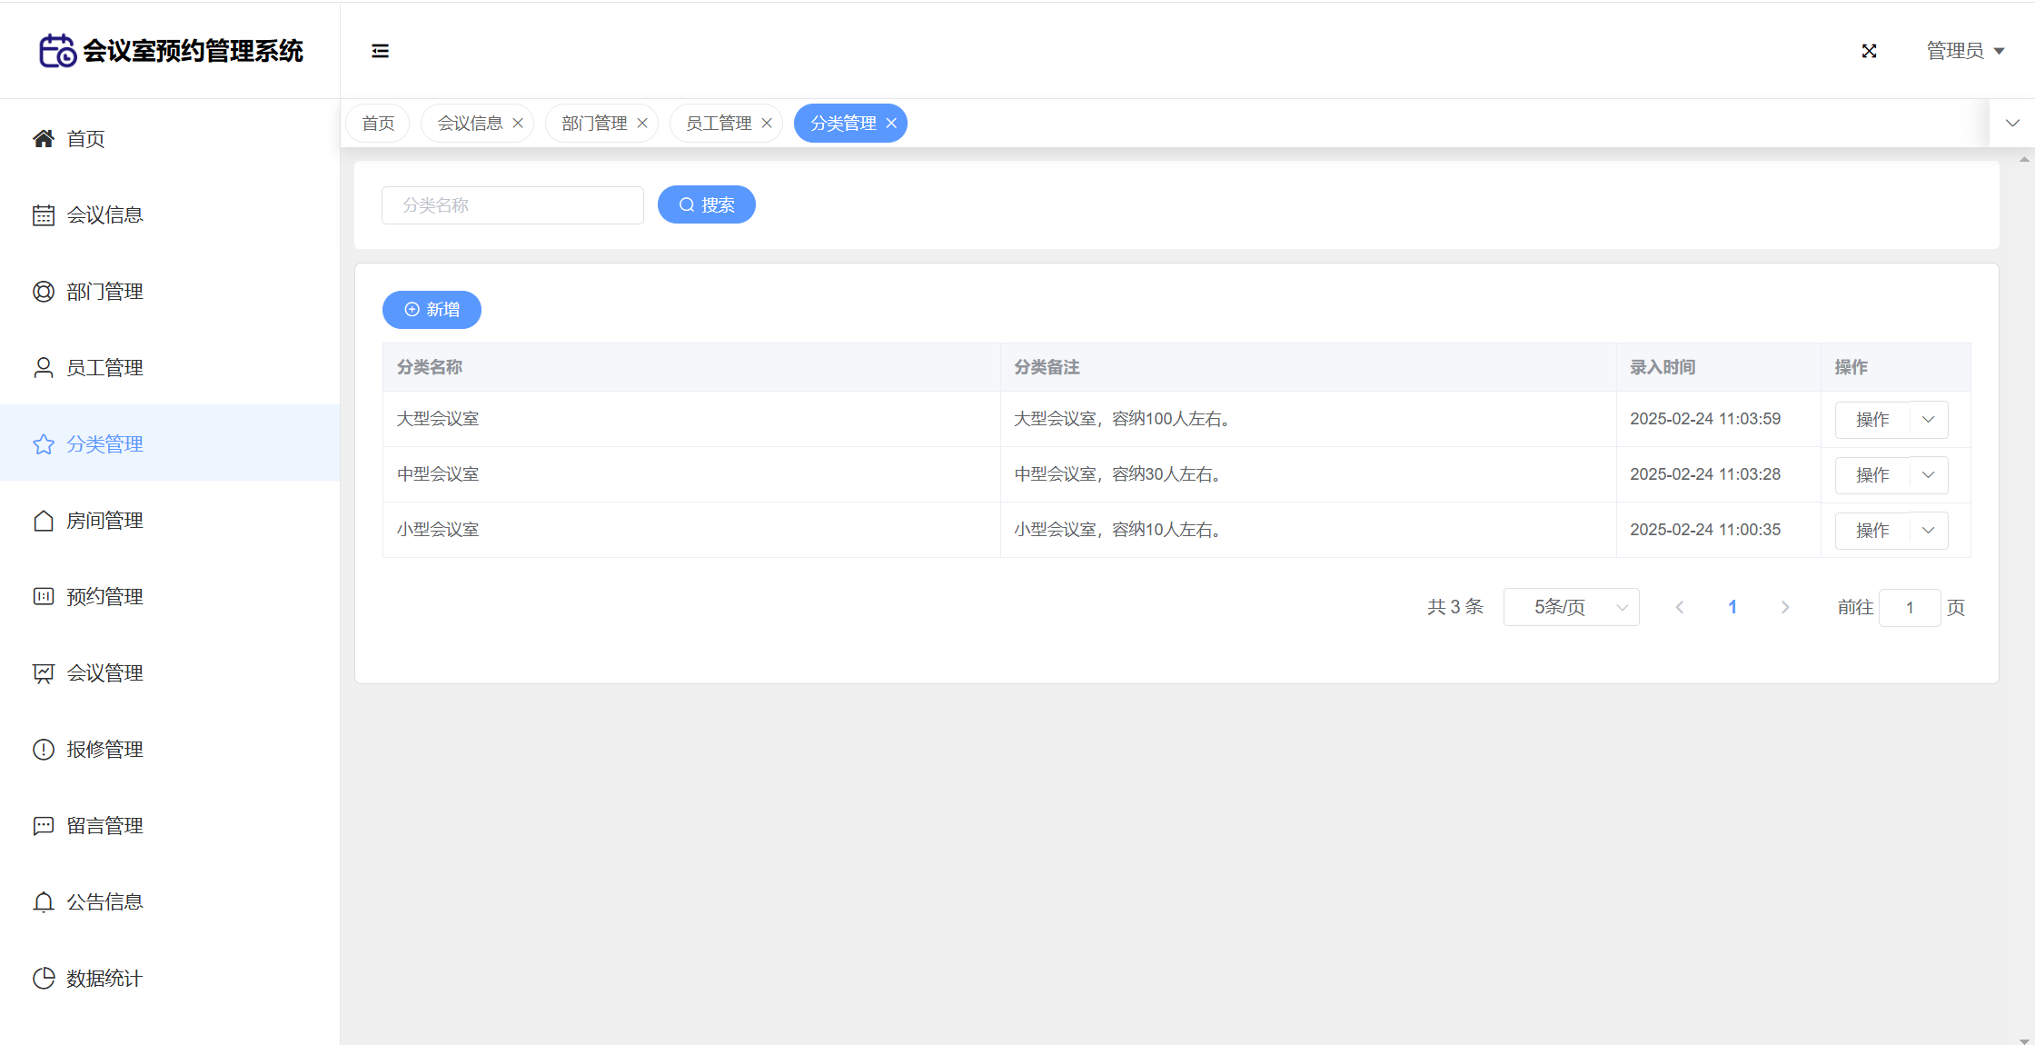Focus the 分类名称 search field
This screenshot has height=1045, width=2035.
[512, 205]
